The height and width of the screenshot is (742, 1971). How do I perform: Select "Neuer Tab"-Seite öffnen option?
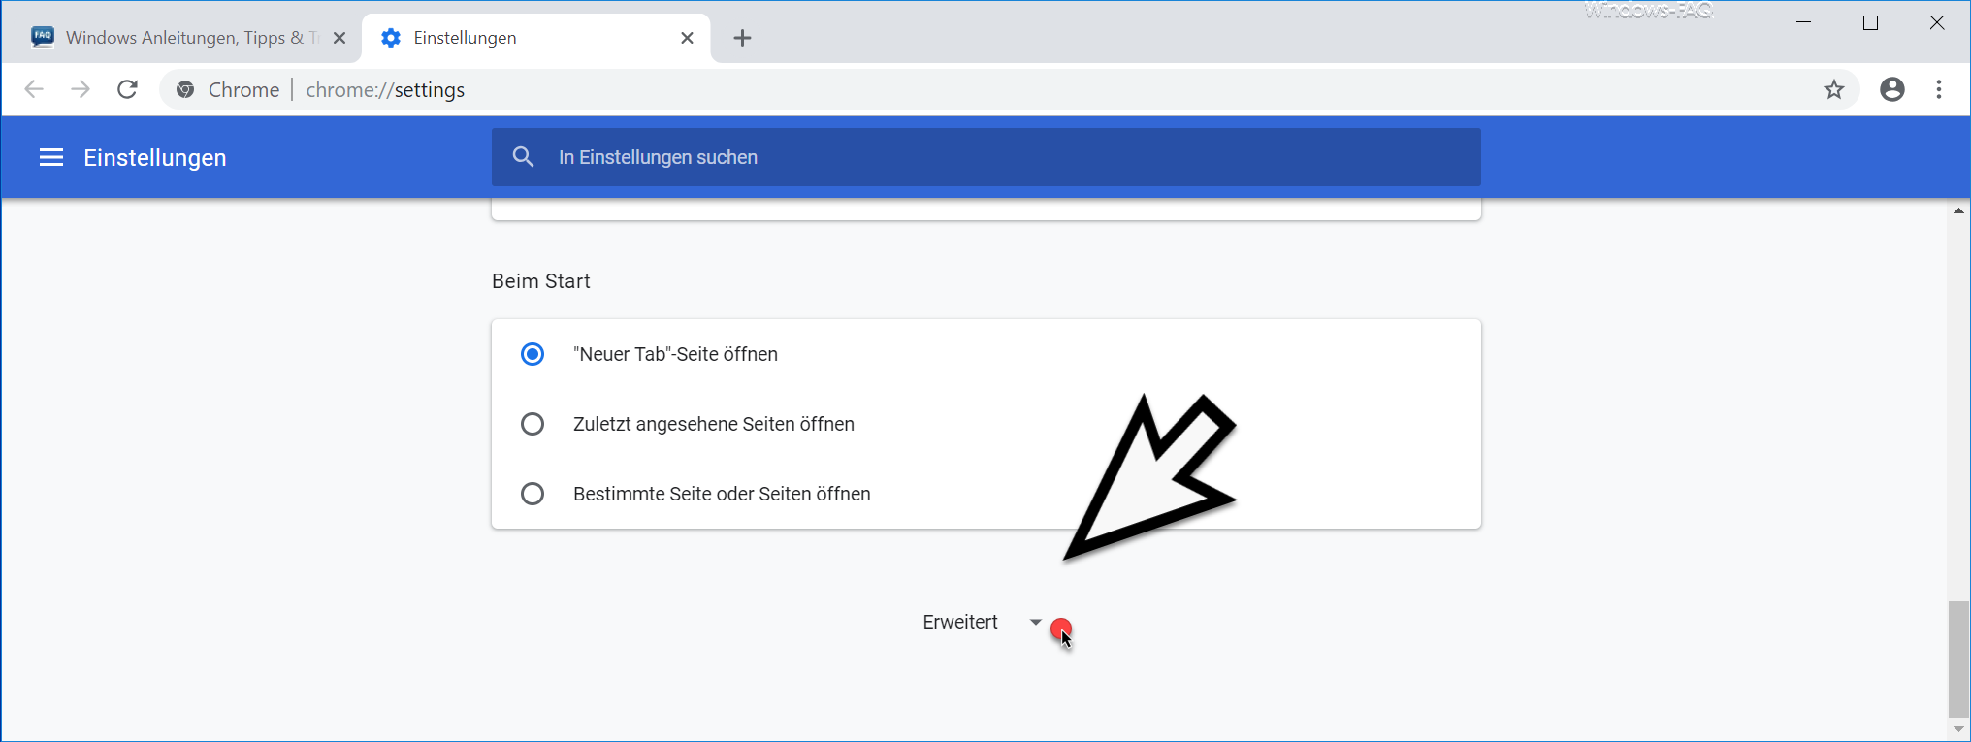point(533,354)
